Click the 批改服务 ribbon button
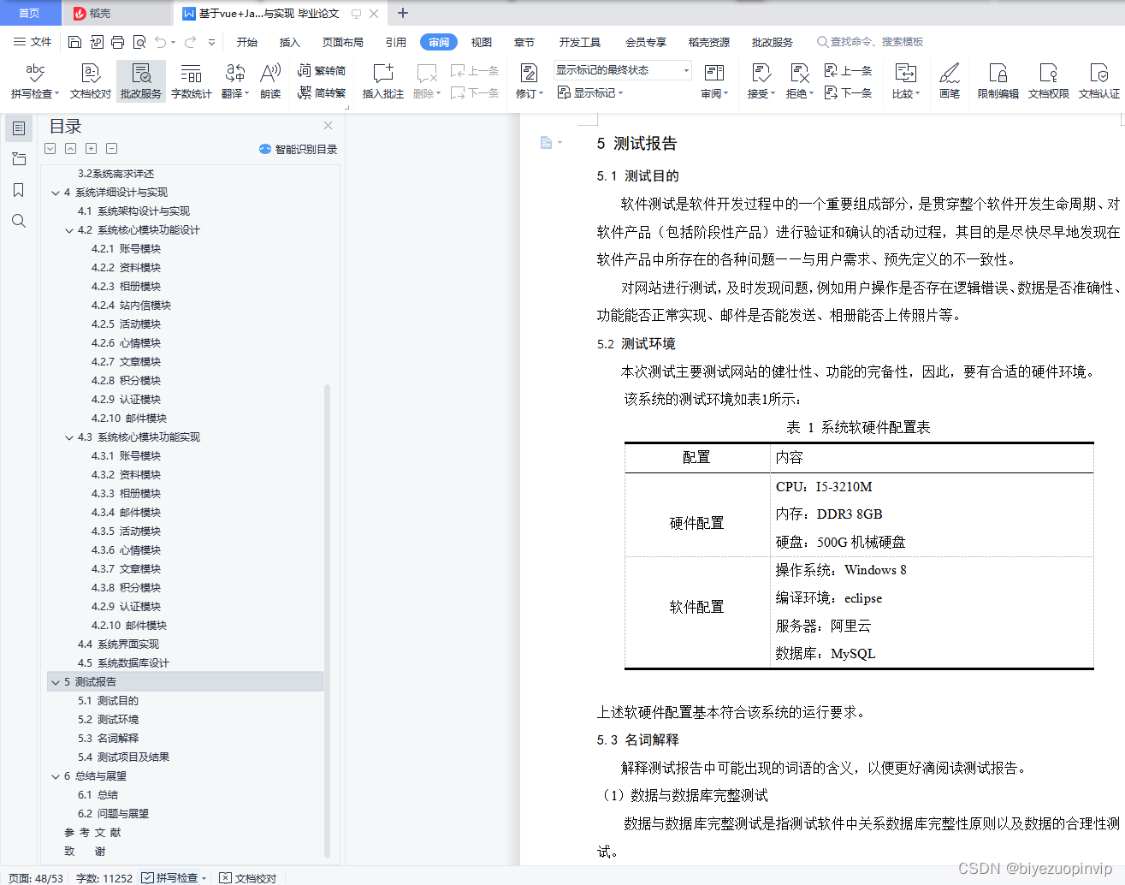The image size is (1125, 885). [x=141, y=81]
